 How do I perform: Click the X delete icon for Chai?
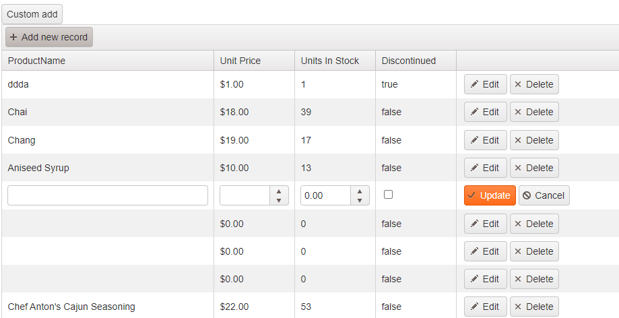click(x=518, y=112)
